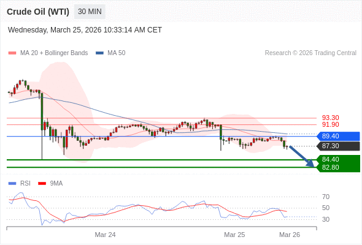This screenshot has width=362, height=245.
Task: Click the MA 20 + Bollinger Bands legend swatch
Action: [x=12, y=53]
